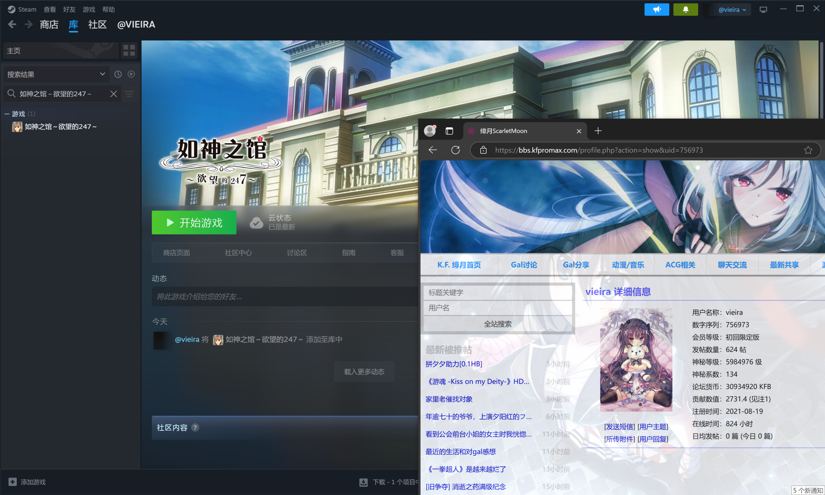This screenshot has width=825, height=495.
Task: Select the Gal讨论 forum tab
Action: [524, 265]
